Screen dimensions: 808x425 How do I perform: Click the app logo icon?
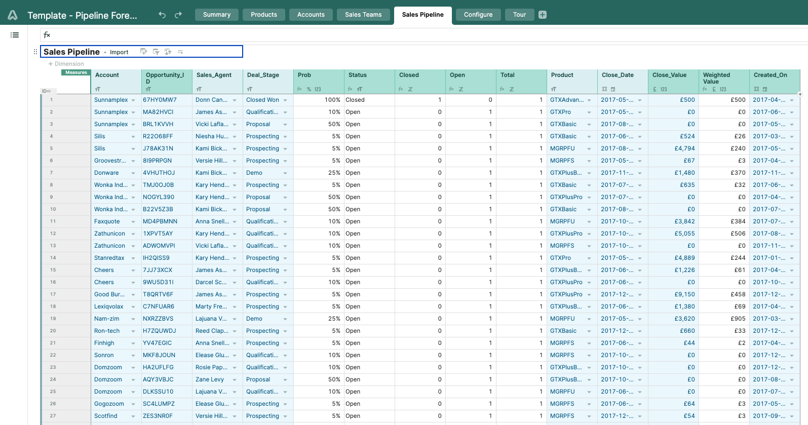pos(13,15)
